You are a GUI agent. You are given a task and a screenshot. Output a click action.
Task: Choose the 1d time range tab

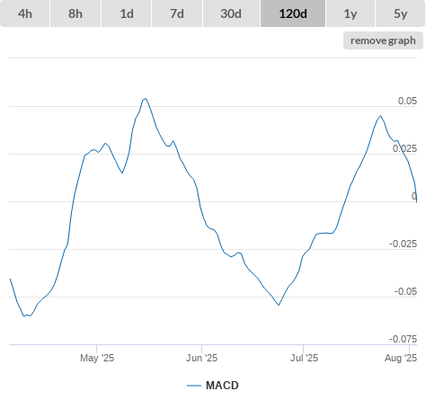click(127, 13)
